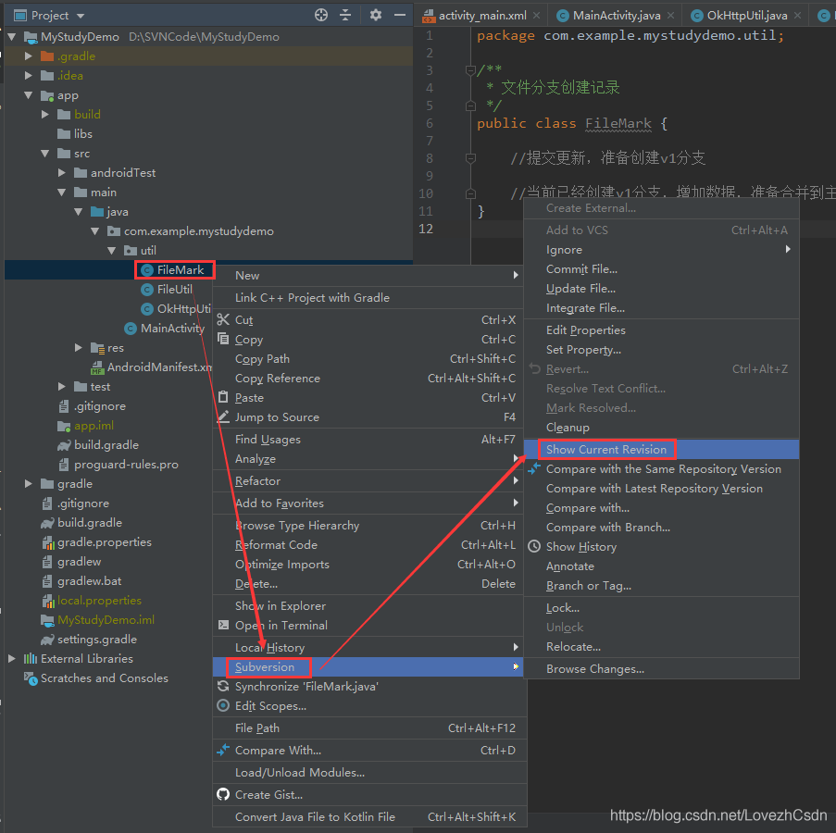Viewport: 836px width, 833px height.
Task: Select Commit File... from Subversion menu
Action: [x=661, y=269]
